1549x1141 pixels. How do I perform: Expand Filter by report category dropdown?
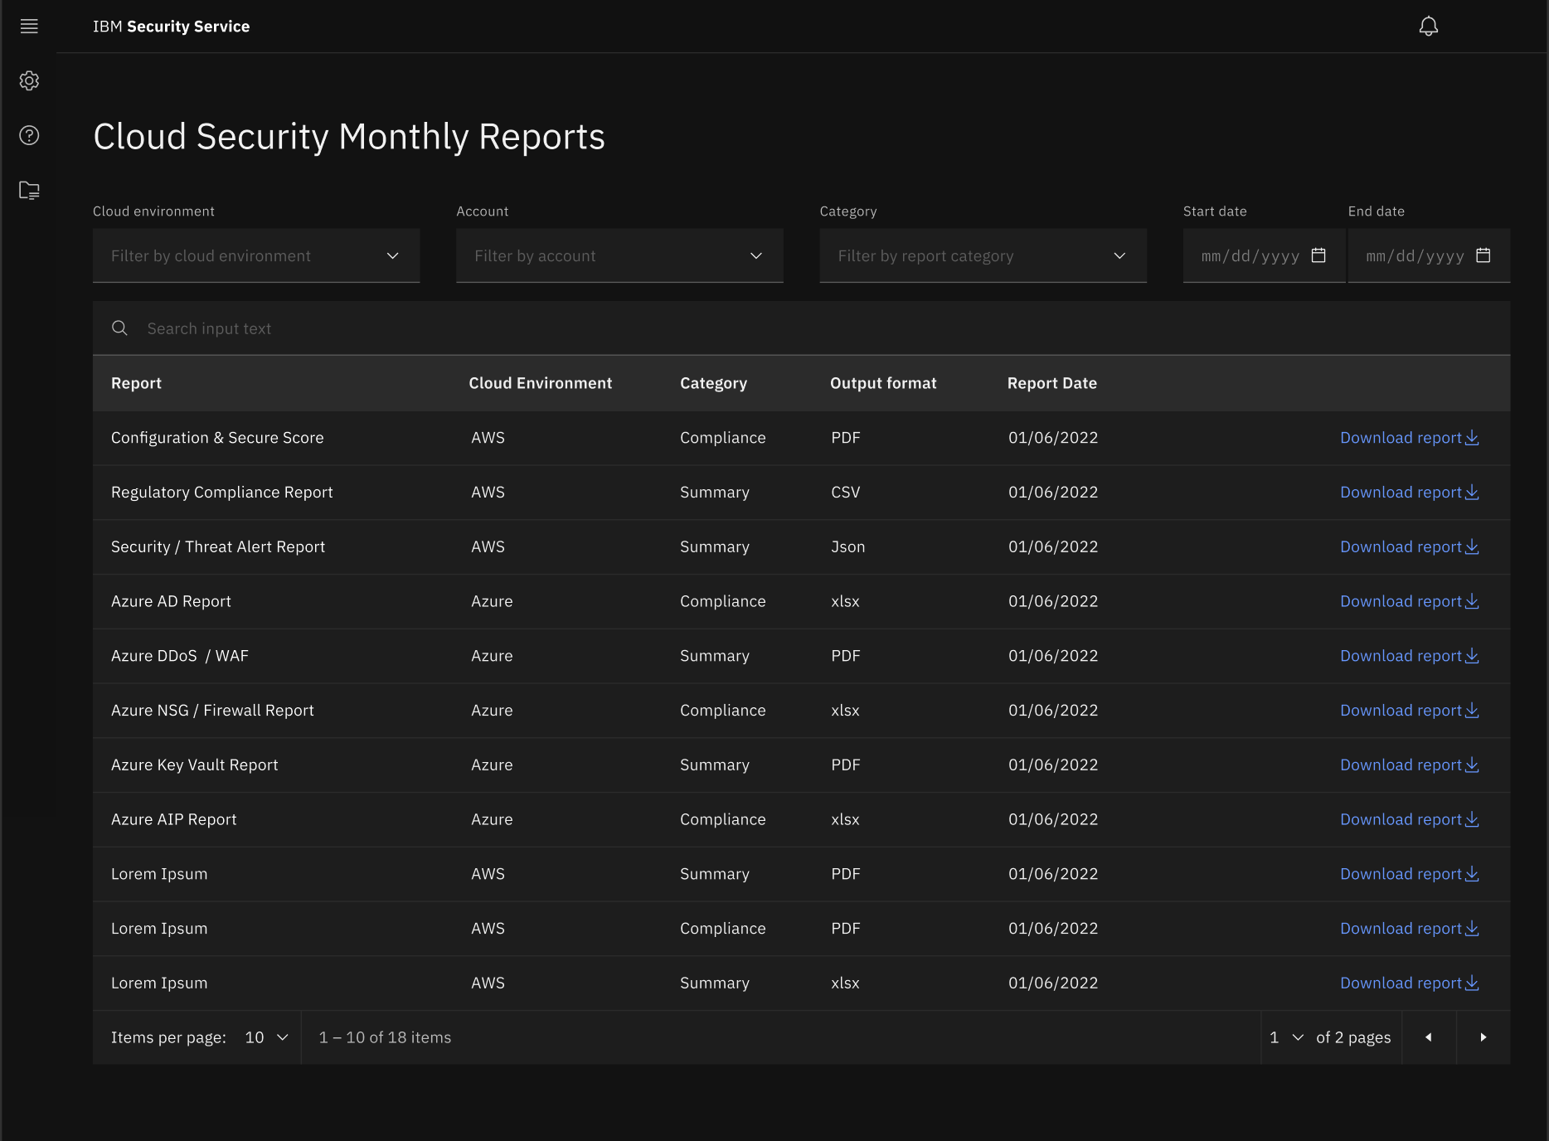(x=983, y=255)
